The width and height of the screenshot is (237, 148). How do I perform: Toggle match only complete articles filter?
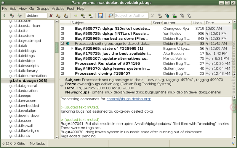point(174,16)
